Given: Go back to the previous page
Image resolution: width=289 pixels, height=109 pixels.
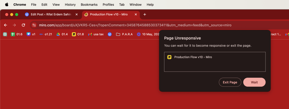Looking at the screenshot, I should 6,25.
